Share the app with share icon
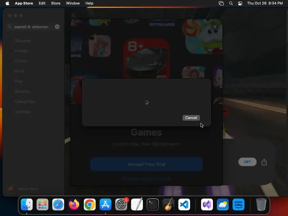 coord(264,162)
